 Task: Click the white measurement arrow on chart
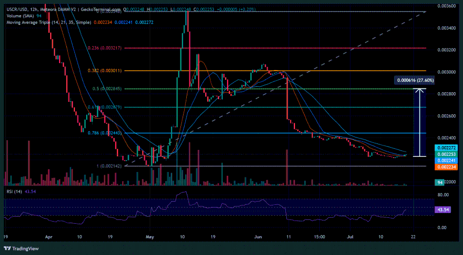419,122
